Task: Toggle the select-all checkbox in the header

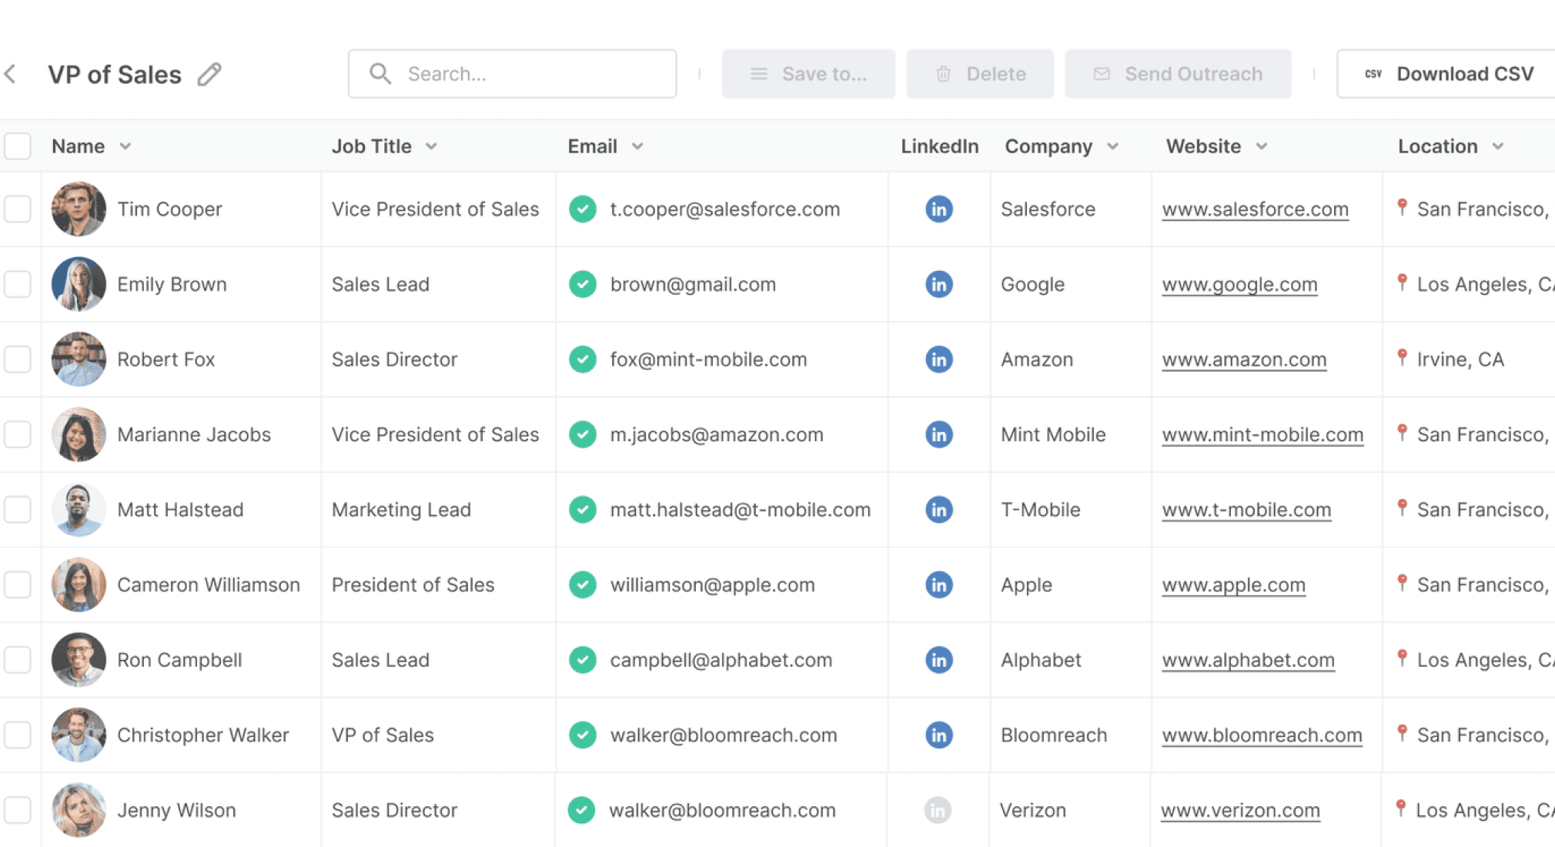Action: 17,146
